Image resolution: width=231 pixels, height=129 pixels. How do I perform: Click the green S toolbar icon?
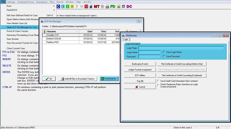67,6
